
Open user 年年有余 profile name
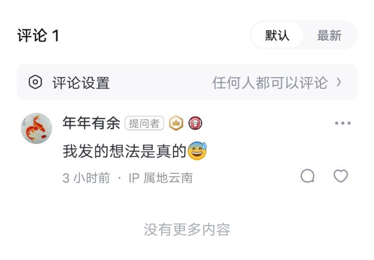[x=91, y=123]
